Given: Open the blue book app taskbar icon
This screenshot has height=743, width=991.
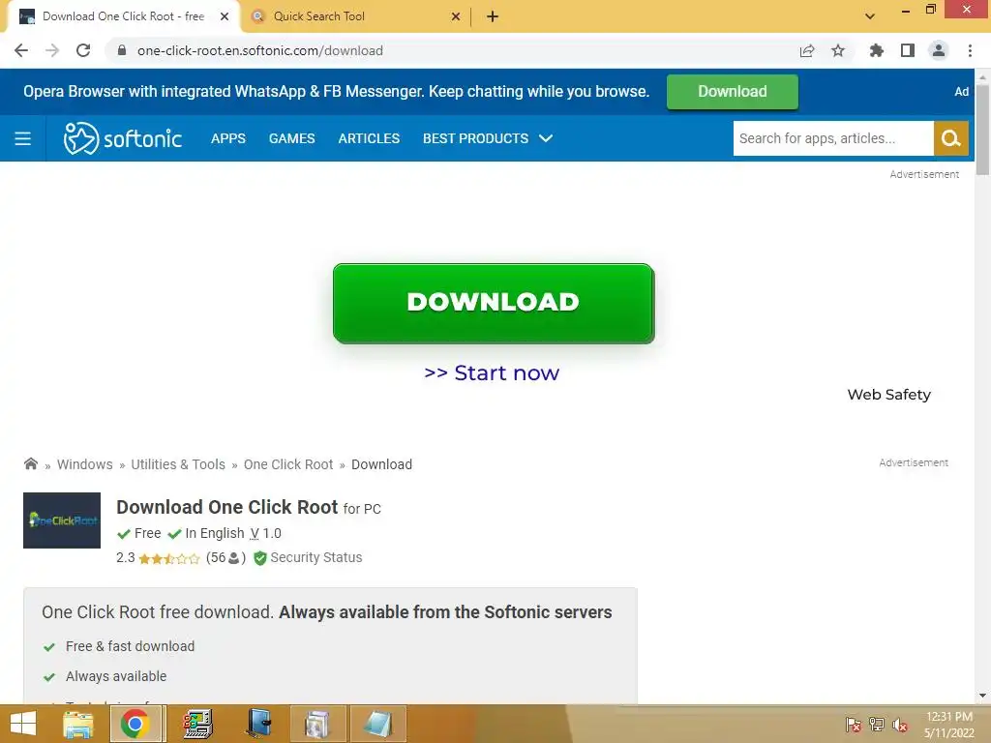Looking at the screenshot, I should (x=259, y=724).
